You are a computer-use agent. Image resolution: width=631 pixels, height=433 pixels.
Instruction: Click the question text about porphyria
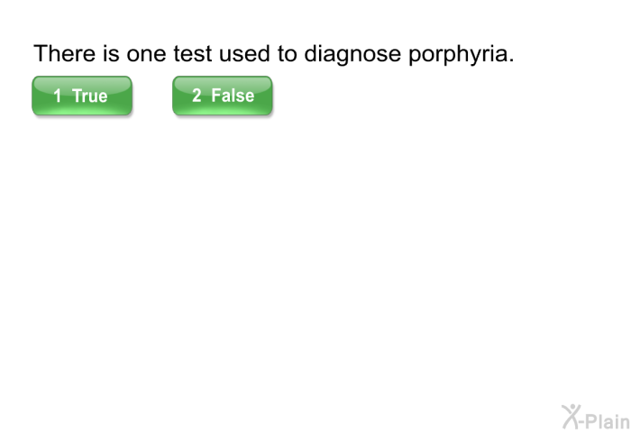pos(274,54)
